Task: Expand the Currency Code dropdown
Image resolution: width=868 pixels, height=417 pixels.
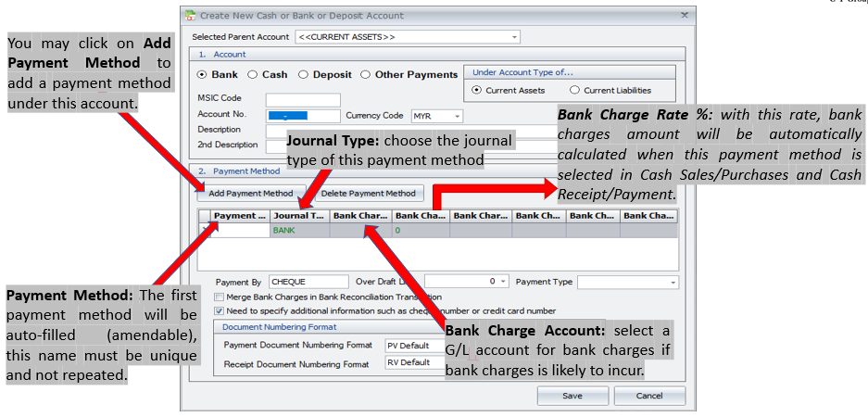Action: (458, 116)
